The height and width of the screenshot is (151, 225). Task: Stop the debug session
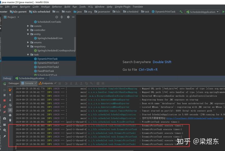[x=4, y=100]
